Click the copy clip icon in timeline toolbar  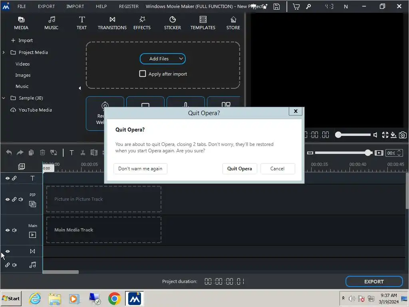[x=31, y=152]
